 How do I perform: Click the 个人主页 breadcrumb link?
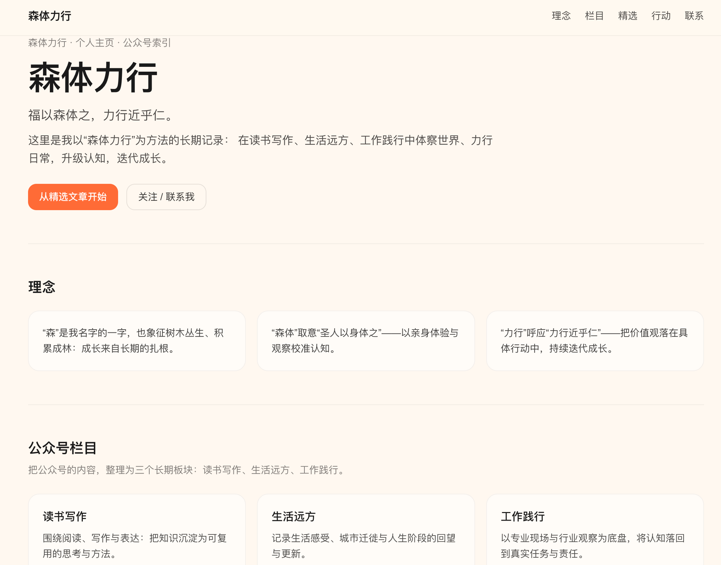[x=95, y=43]
